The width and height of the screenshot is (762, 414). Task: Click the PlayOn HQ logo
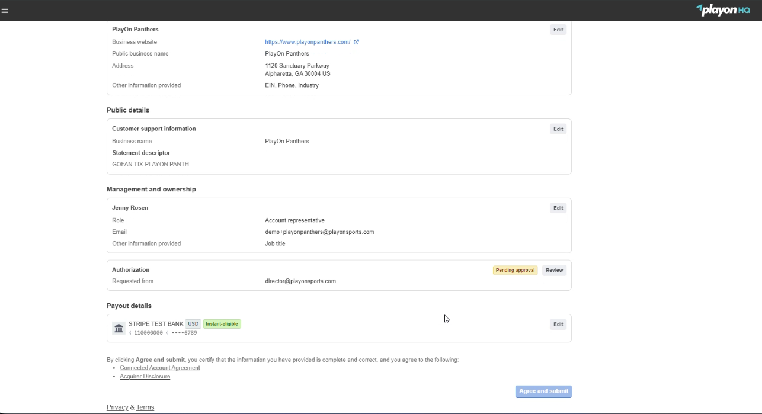723,10
